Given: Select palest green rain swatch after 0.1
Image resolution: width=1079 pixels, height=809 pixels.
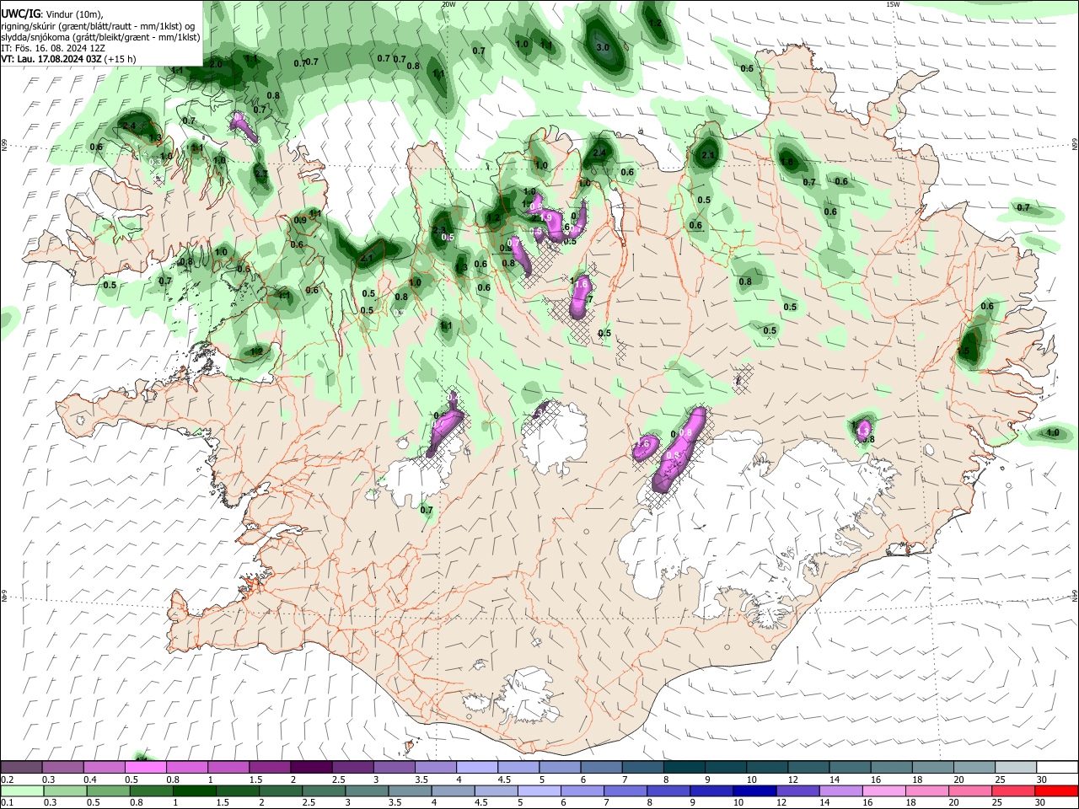Looking at the screenshot, I should (x=22, y=790).
